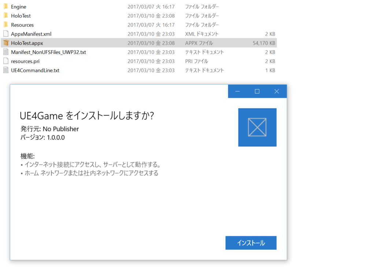Image resolution: width=375 pixels, height=269 pixels.
Task: Click the APPX ファイル type cell
Action: coord(199,43)
